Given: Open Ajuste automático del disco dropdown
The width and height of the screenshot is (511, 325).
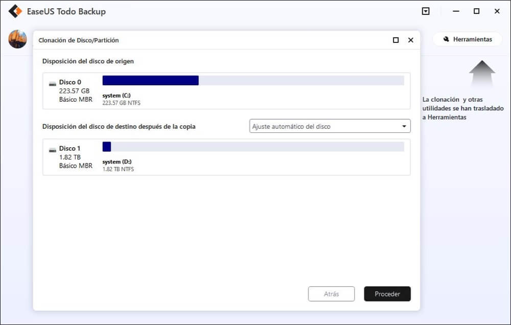Looking at the screenshot, I should pos(330,126).
